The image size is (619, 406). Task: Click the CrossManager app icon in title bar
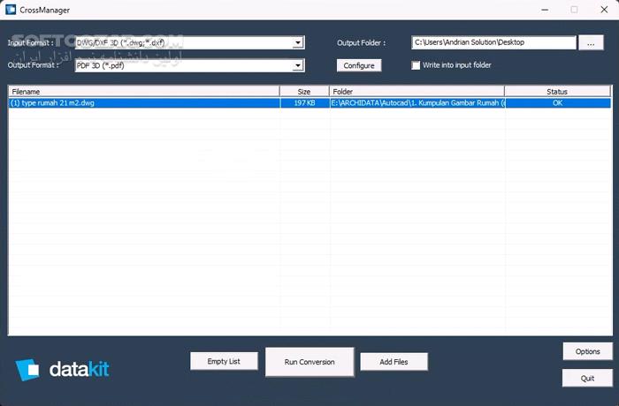(x=11, y=10)
